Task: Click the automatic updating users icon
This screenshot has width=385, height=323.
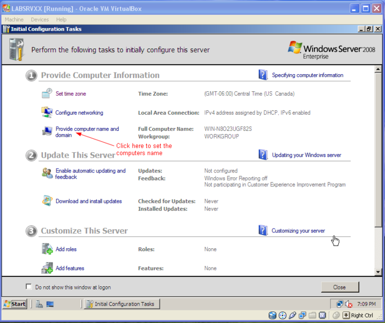Action: pos(47,173)
